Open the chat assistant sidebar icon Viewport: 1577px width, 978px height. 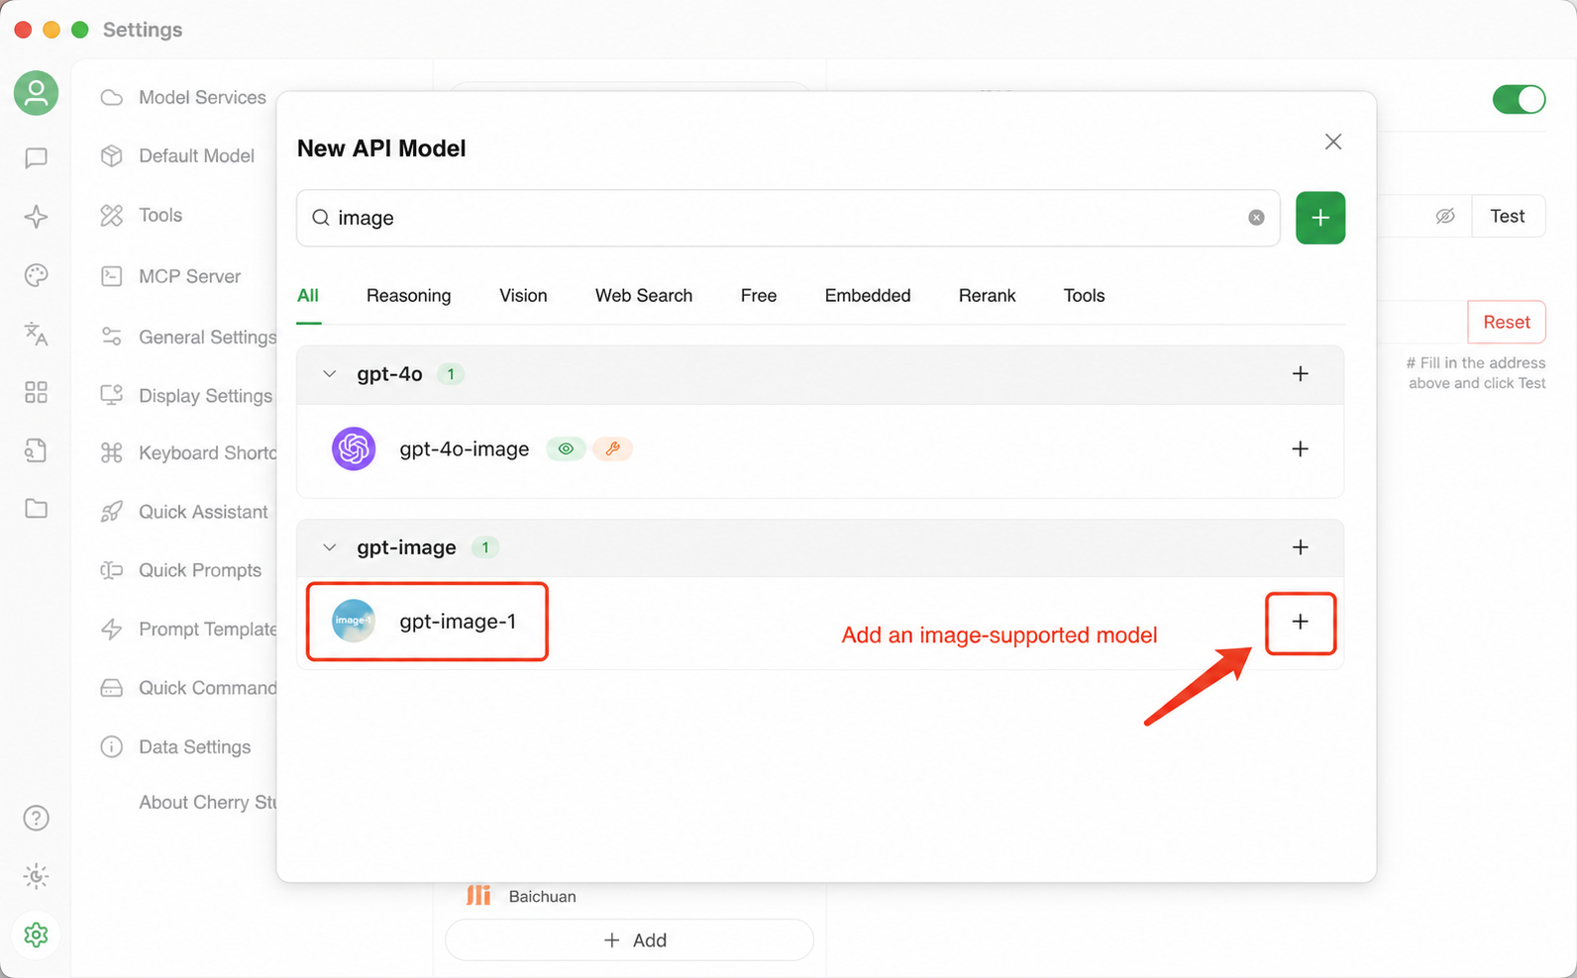tap(36, 157)
